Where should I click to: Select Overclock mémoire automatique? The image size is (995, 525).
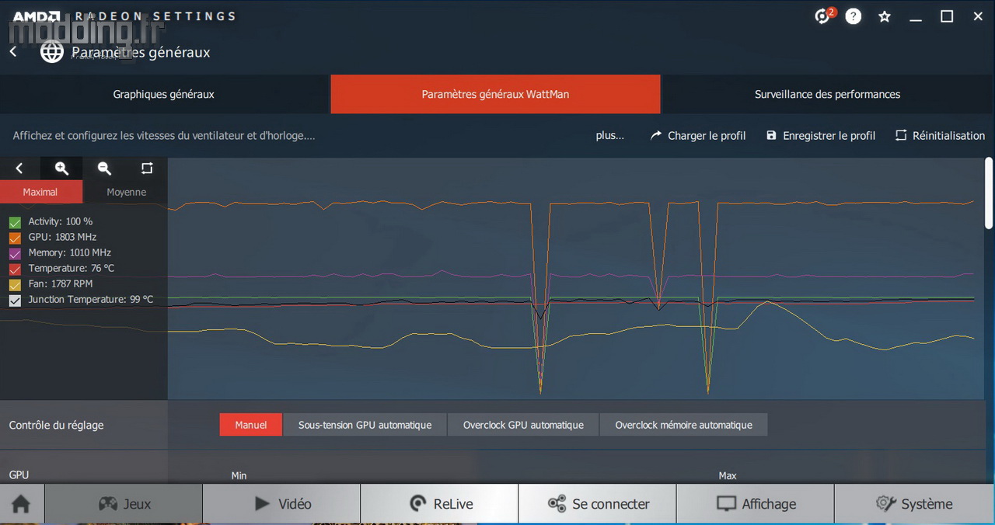coord(683,425)
